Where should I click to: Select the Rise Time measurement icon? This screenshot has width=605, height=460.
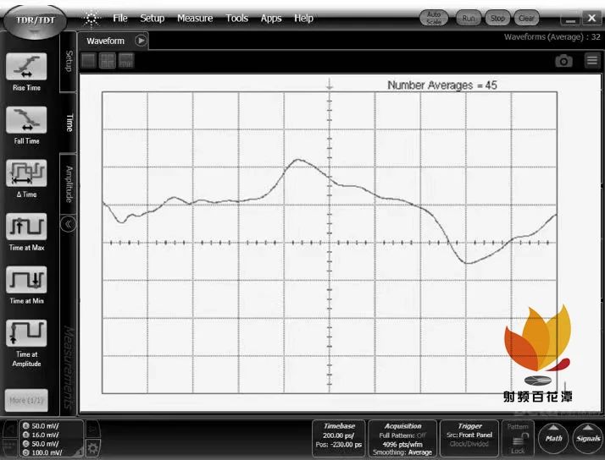click(x=26, y=67)
